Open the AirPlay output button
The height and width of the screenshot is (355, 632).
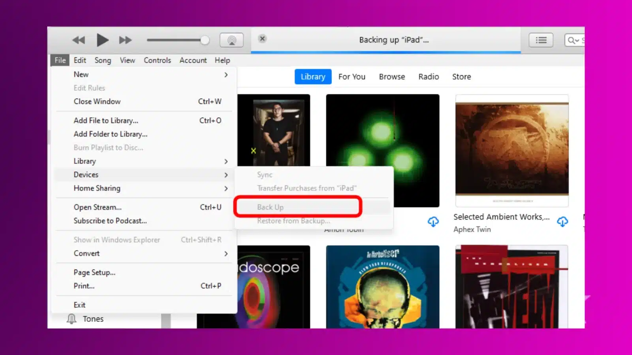click(232, 40)
